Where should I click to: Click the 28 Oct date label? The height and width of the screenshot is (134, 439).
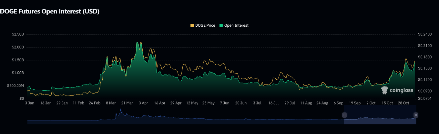click(x=403, y=103)
